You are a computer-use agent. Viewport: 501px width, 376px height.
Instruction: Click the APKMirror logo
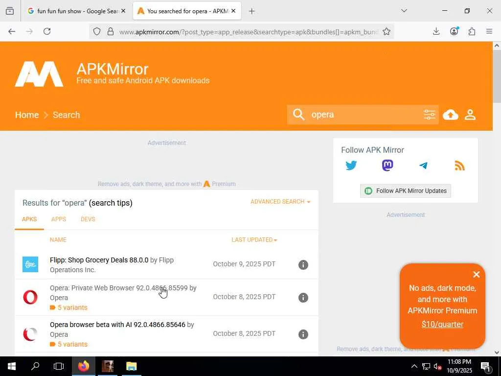[39, 74]
